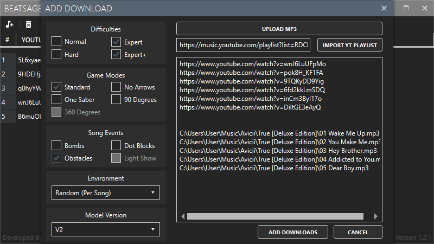Click the YouTube column header in main window

[29, 40]
